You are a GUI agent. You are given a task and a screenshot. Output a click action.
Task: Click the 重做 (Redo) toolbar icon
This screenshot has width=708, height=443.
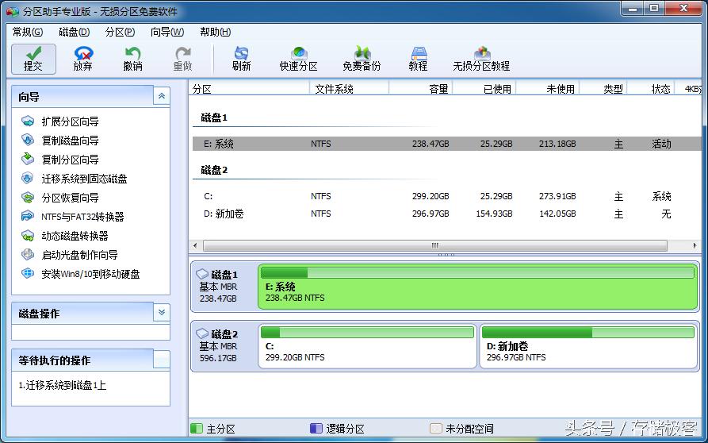click(182, 59)
